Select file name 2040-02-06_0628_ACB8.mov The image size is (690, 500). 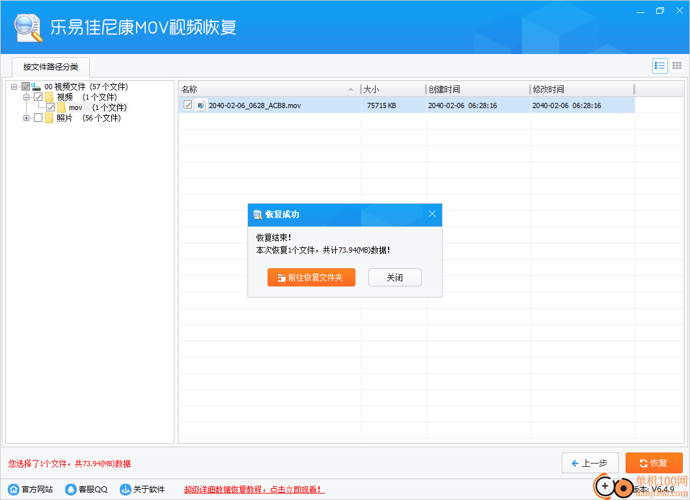click(x=255, y=105)
